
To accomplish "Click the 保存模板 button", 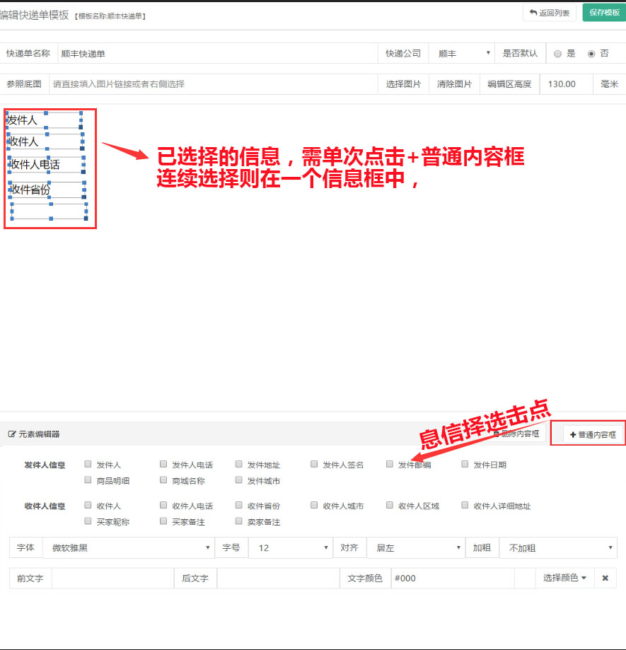I will pyautogui.click(x=603, y=13).
